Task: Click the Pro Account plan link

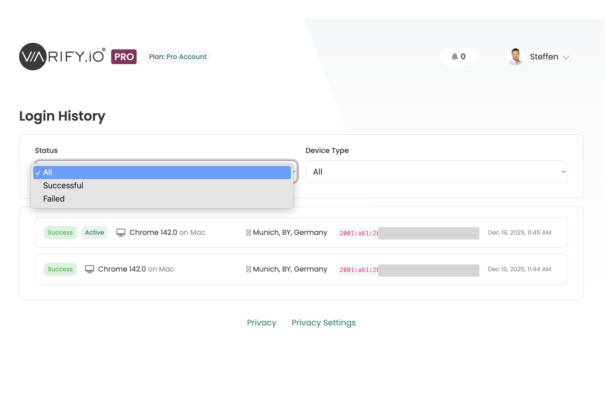Action: pyautogui.click(x=186, y=57)
